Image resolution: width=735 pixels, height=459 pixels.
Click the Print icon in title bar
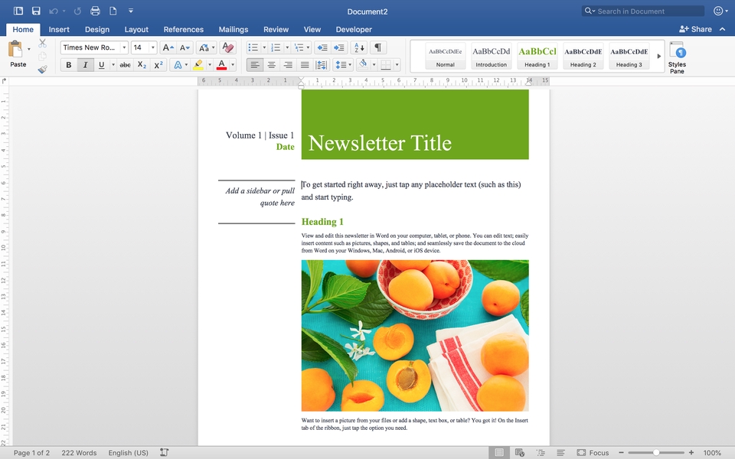95,11
